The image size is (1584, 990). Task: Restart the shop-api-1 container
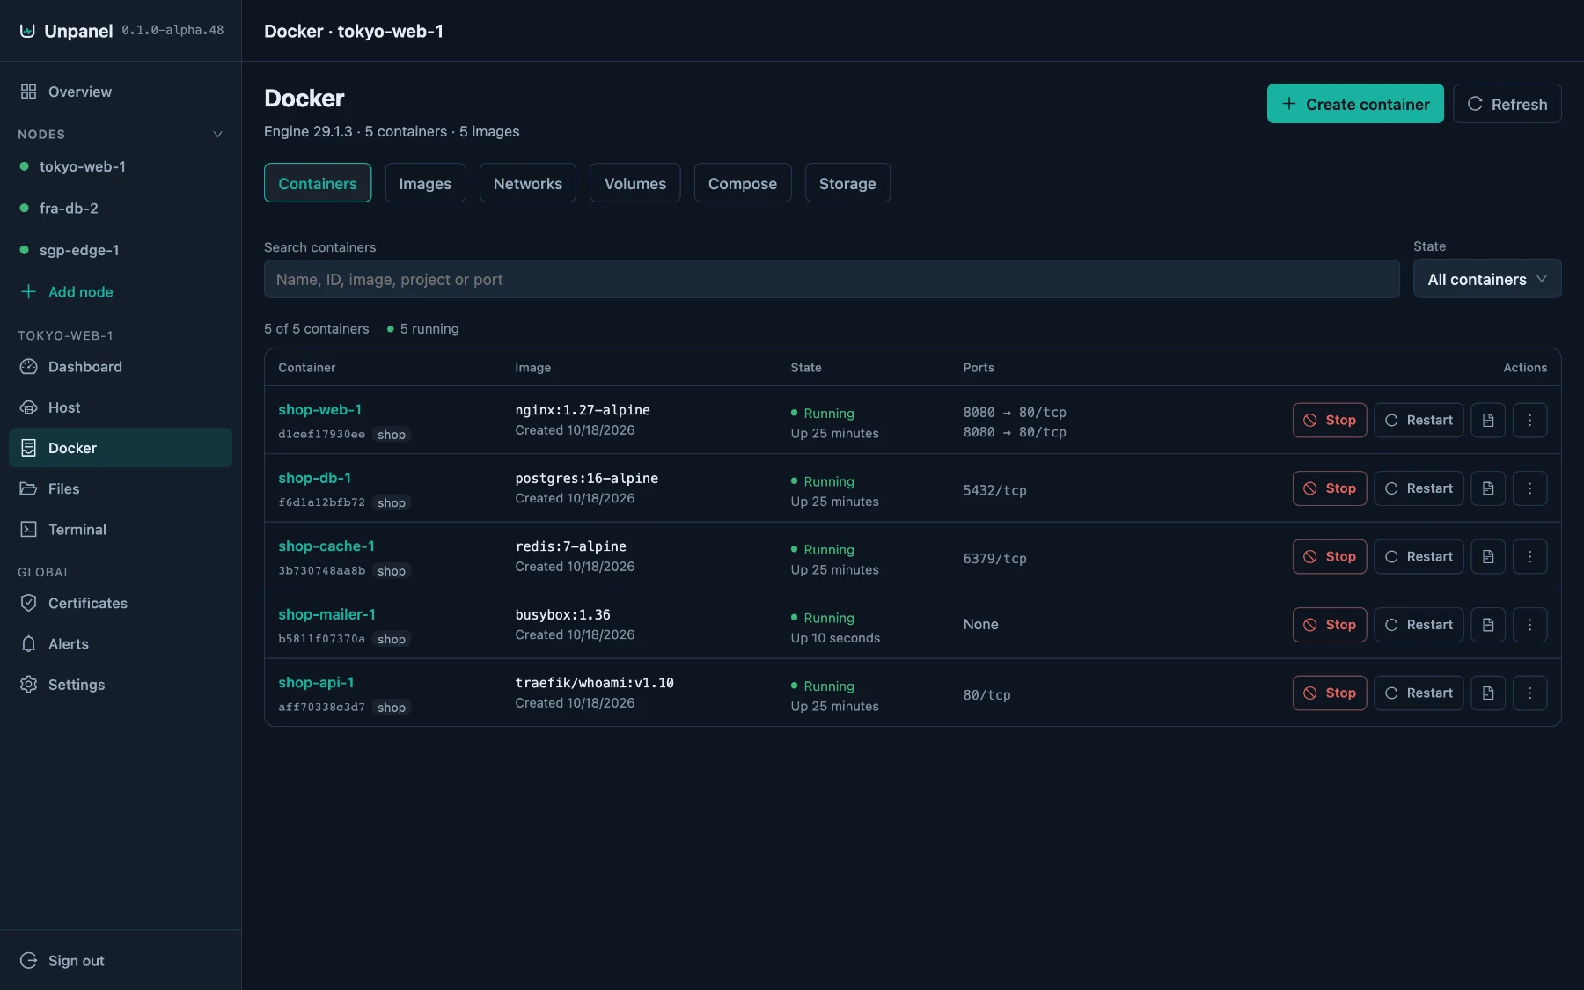pos(1419,693)
